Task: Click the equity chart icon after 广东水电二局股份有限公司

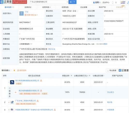Action: [38, 101]
